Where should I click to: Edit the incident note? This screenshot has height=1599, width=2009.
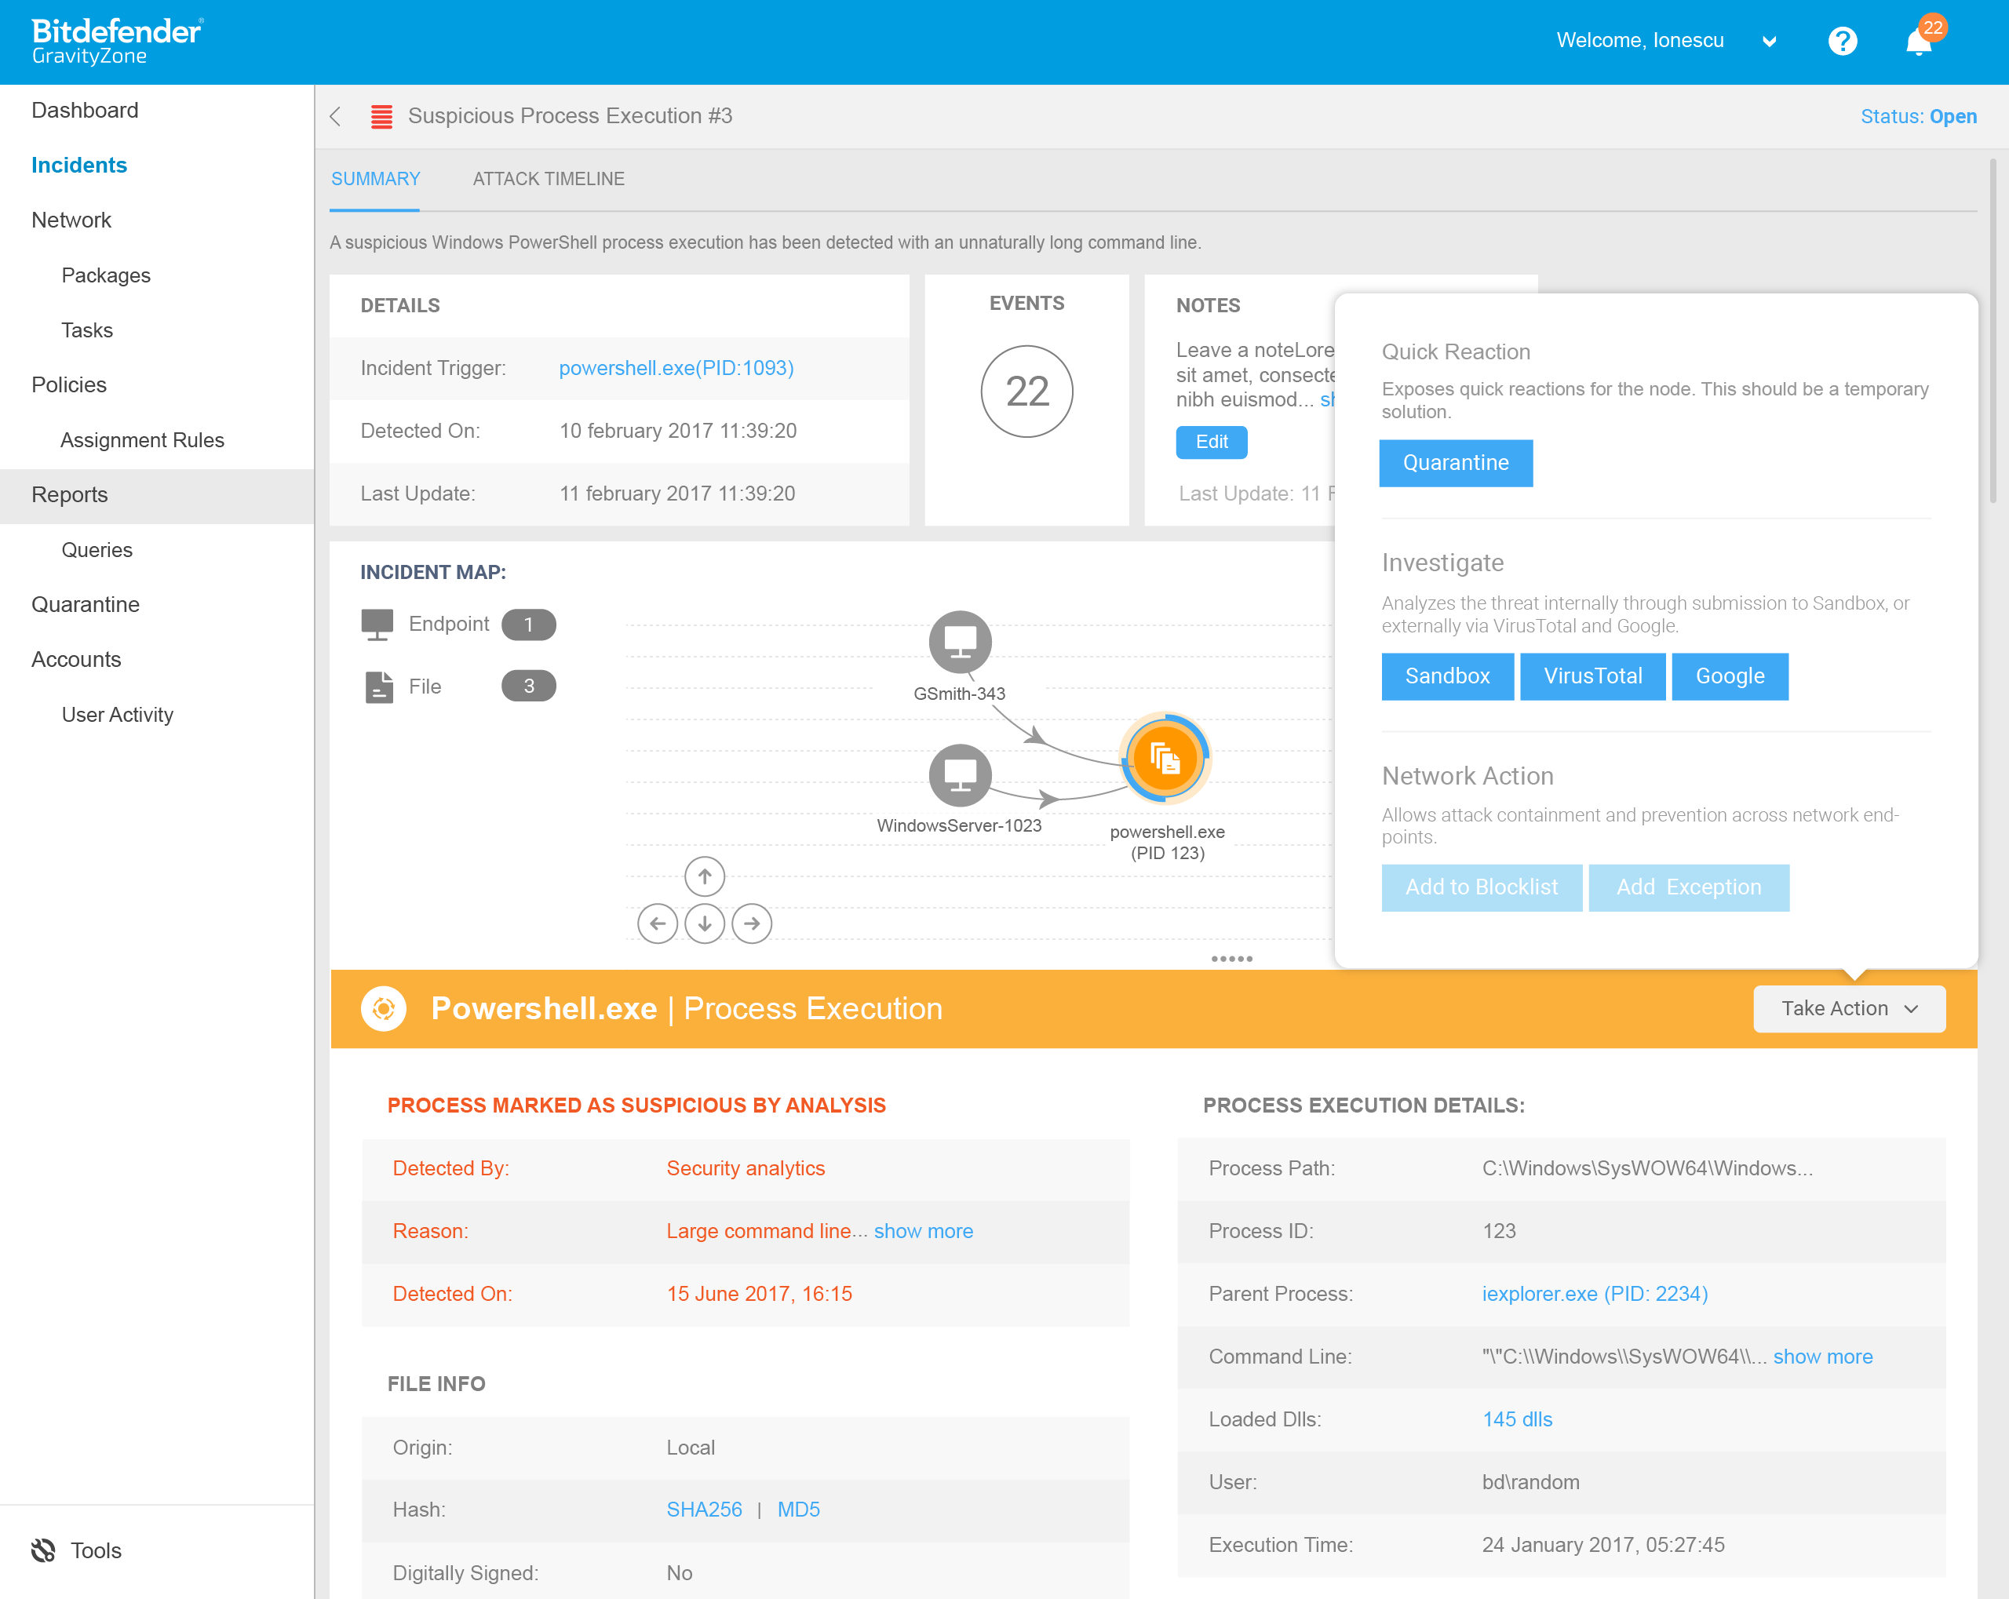pyautogui.click(x=1212, y=442)
